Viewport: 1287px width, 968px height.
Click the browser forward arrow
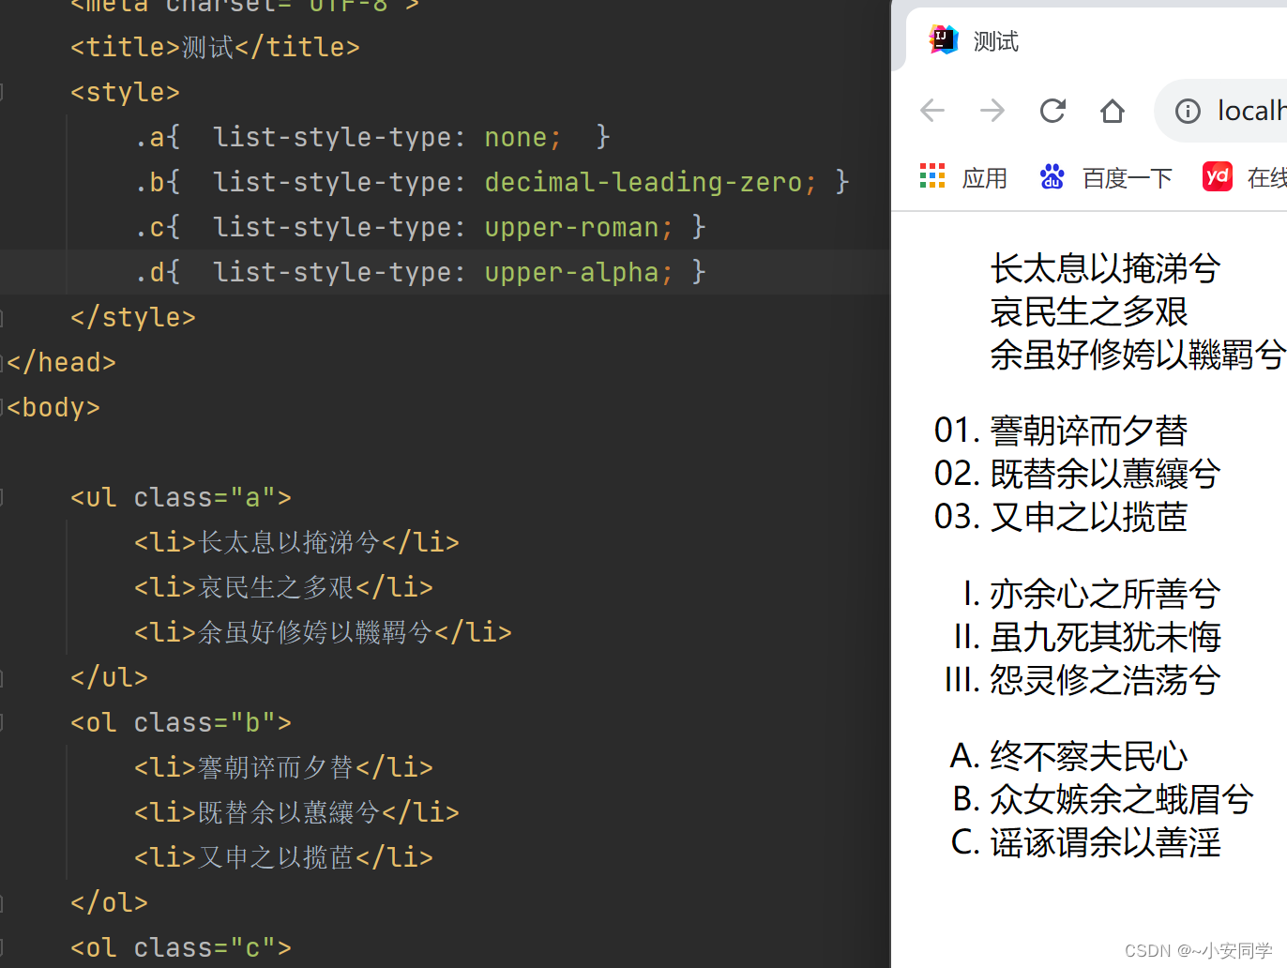point(992,111)
